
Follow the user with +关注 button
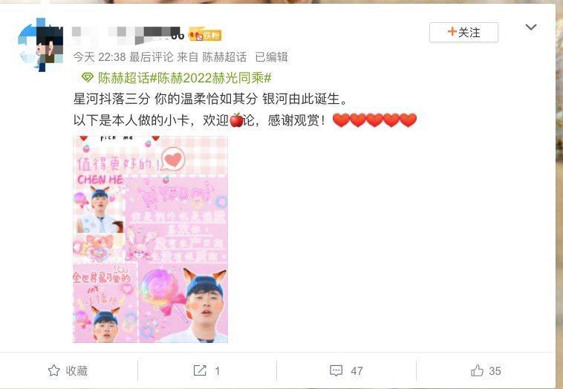point(463,33)
